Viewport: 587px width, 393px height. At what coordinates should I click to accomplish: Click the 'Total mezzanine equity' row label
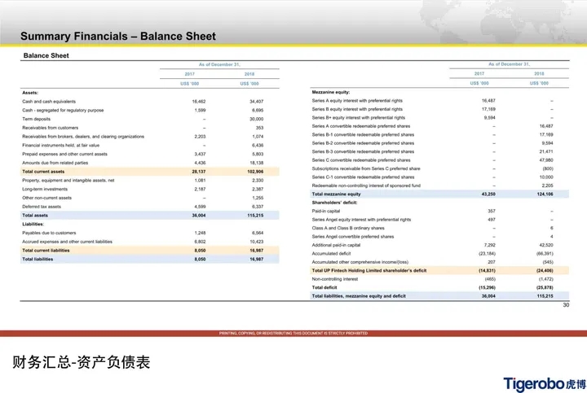tap(336, 194)
